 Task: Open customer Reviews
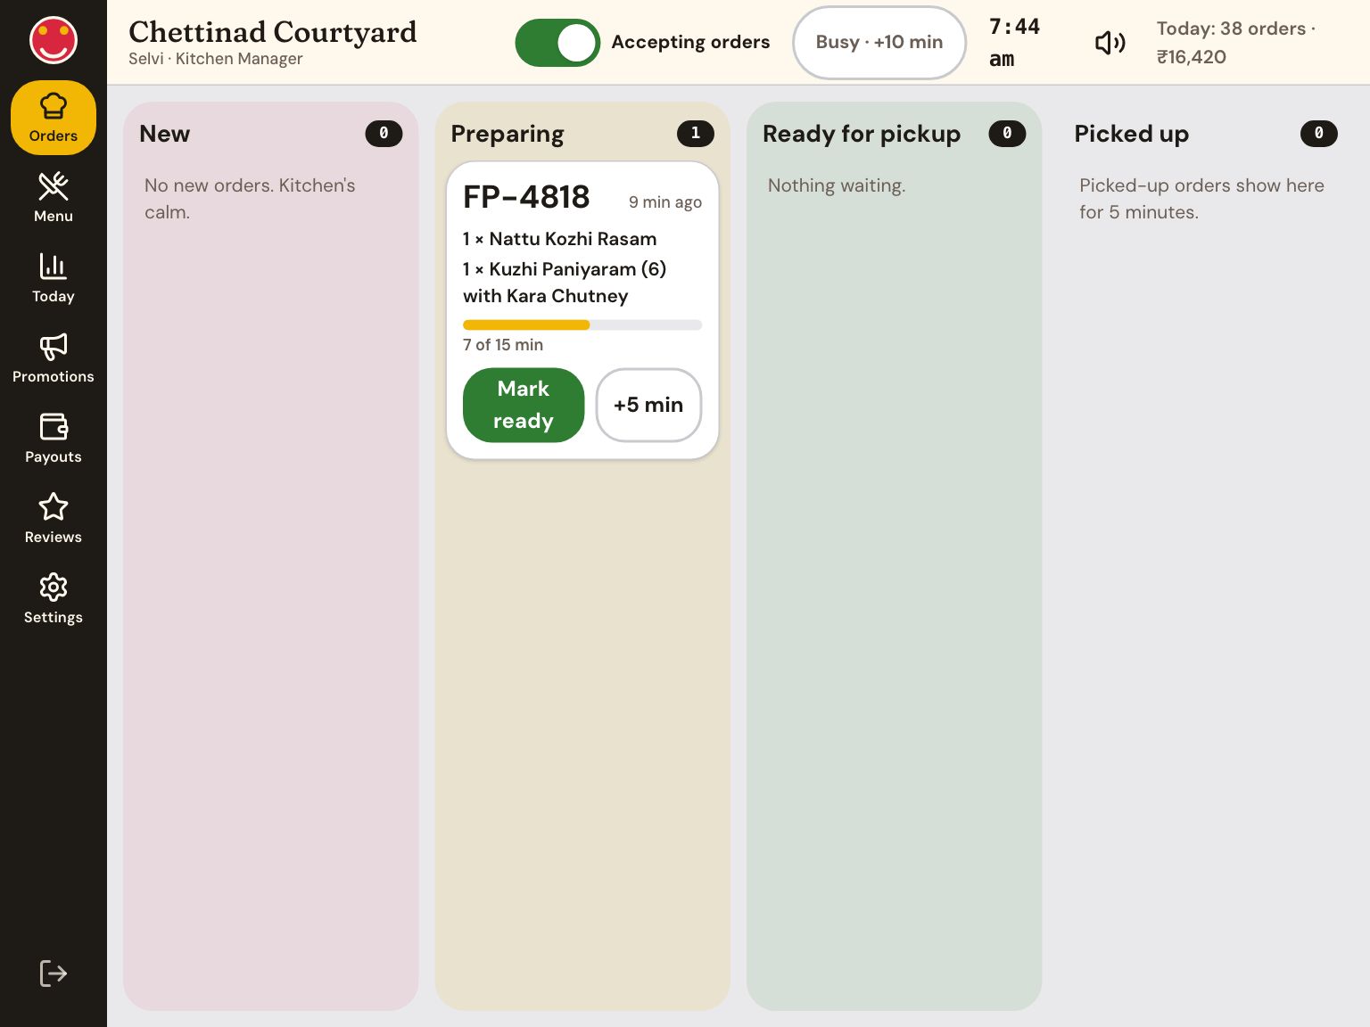point(54,519)
